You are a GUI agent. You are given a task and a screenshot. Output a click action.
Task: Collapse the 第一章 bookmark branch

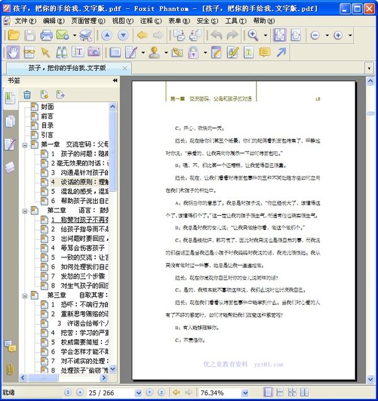point(25,145)
